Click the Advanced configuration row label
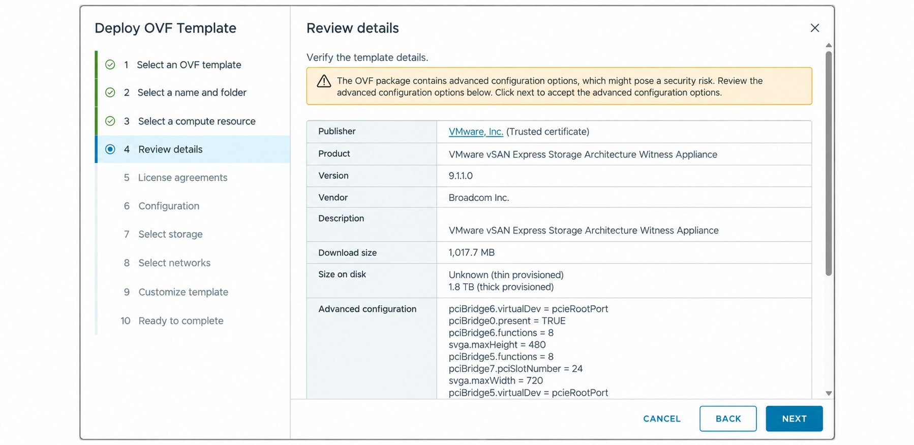914x445 pixels. 367,309
